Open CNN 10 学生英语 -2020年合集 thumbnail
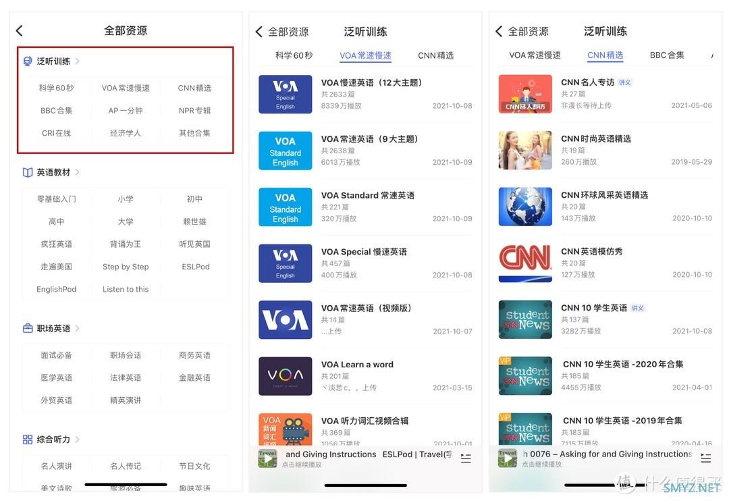The height and width of the screenshot is (501, 729). tap(525, 376)
